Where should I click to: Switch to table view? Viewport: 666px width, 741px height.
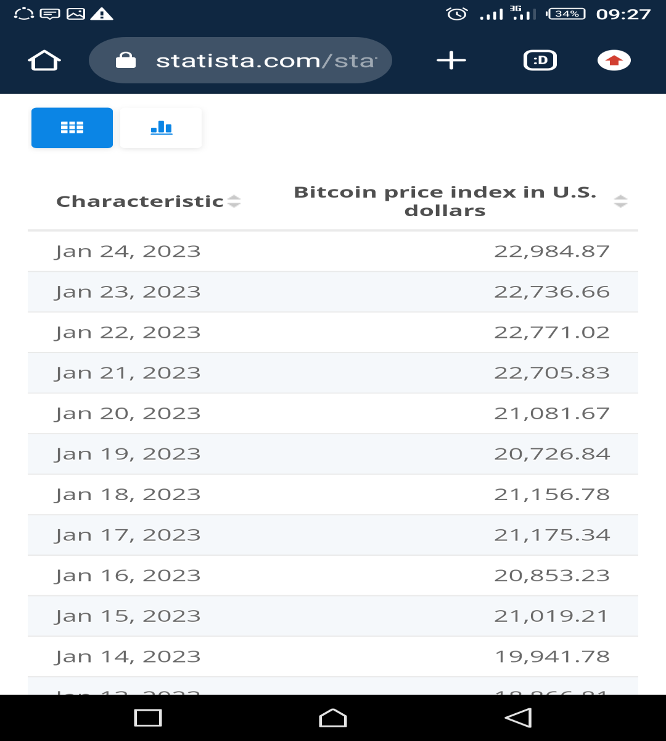(72, 128)
